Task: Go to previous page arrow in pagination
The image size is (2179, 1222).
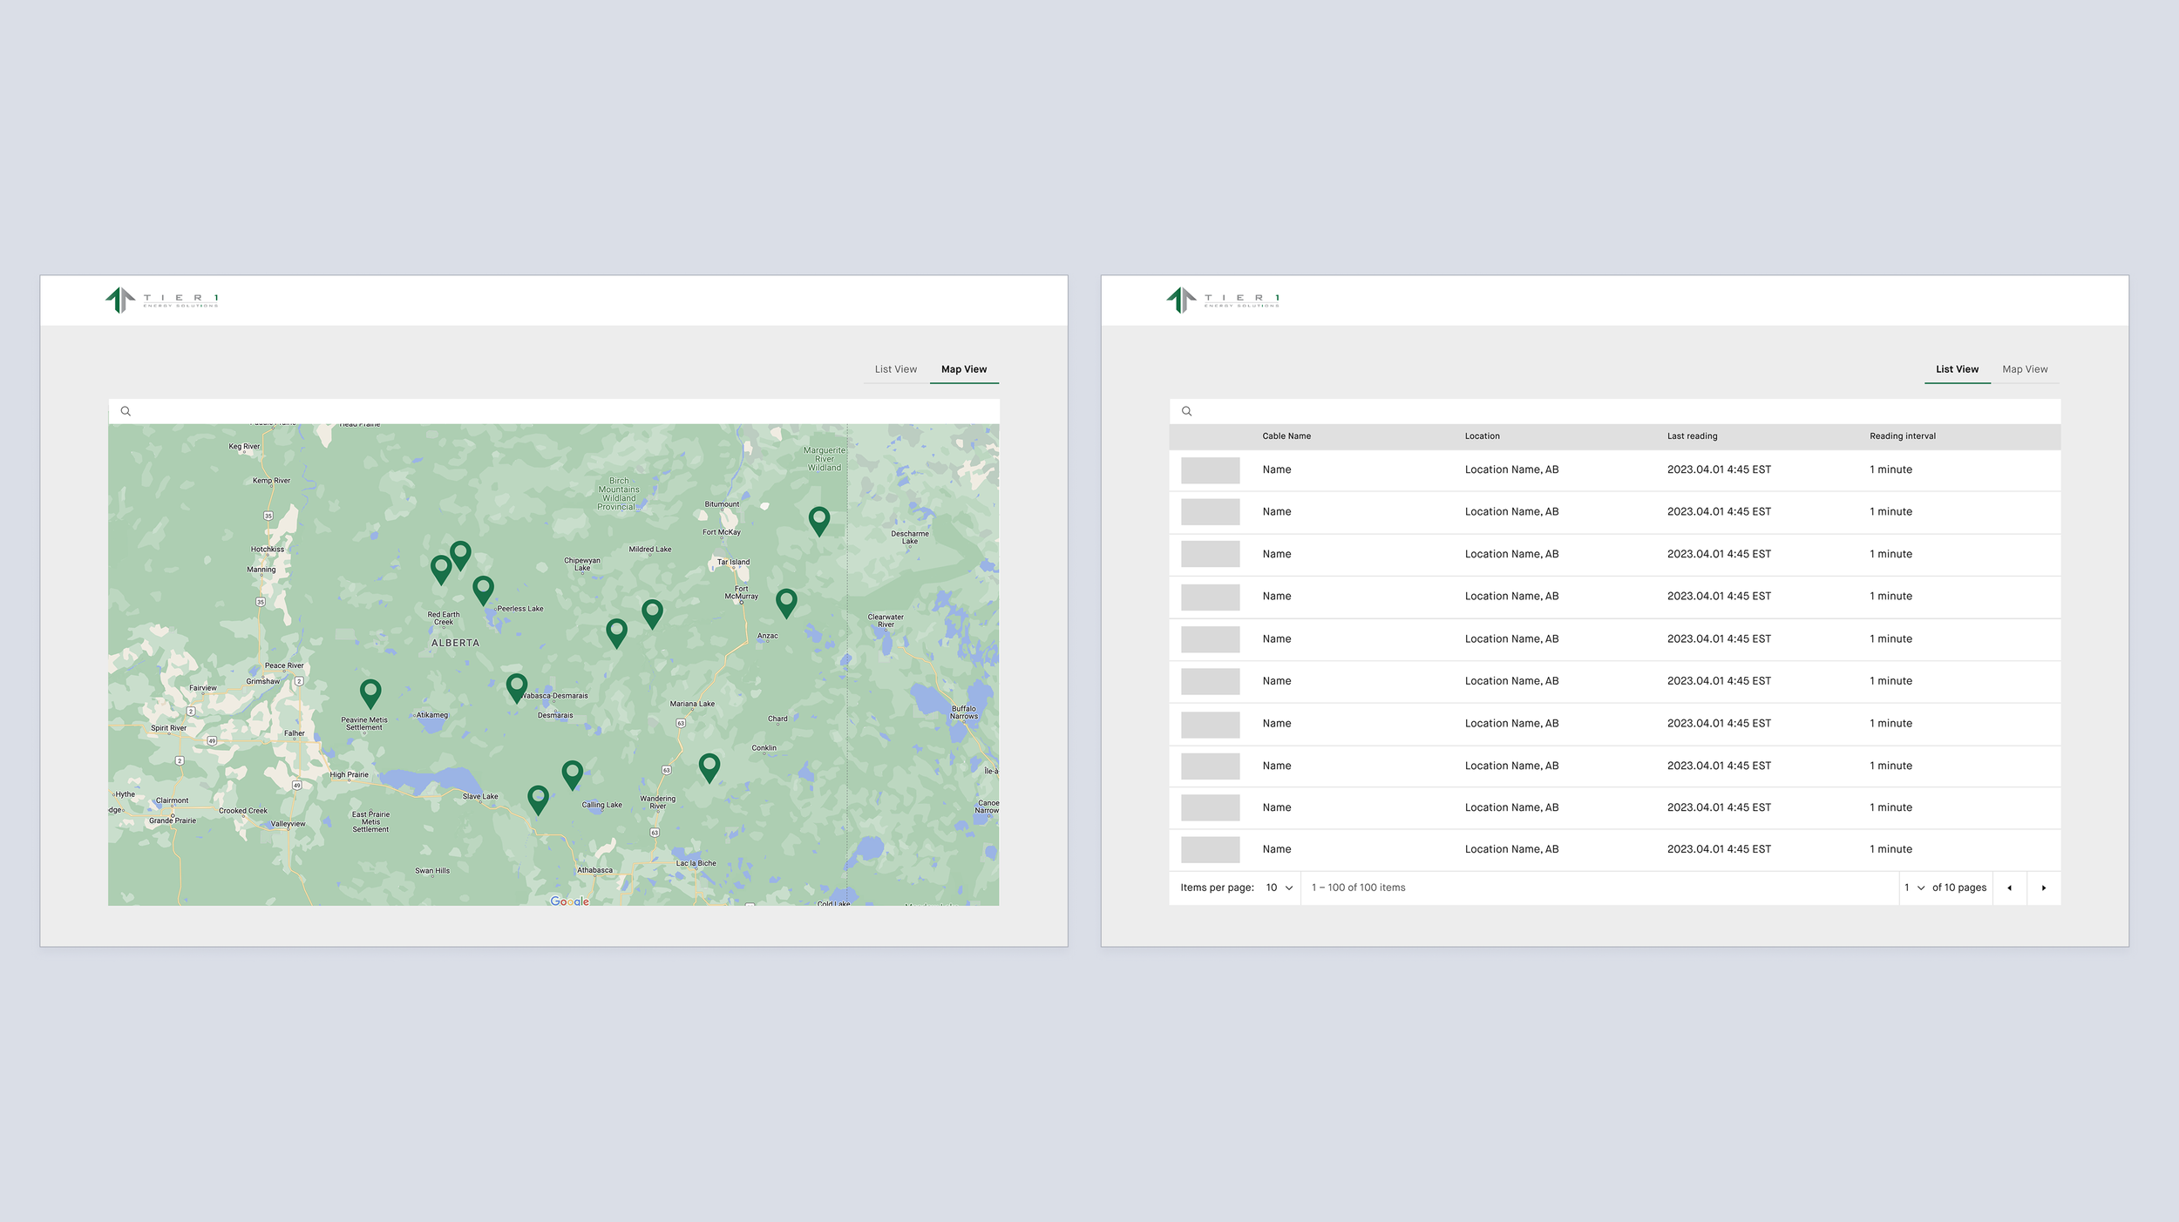Action: click(x=2009, y=888)
